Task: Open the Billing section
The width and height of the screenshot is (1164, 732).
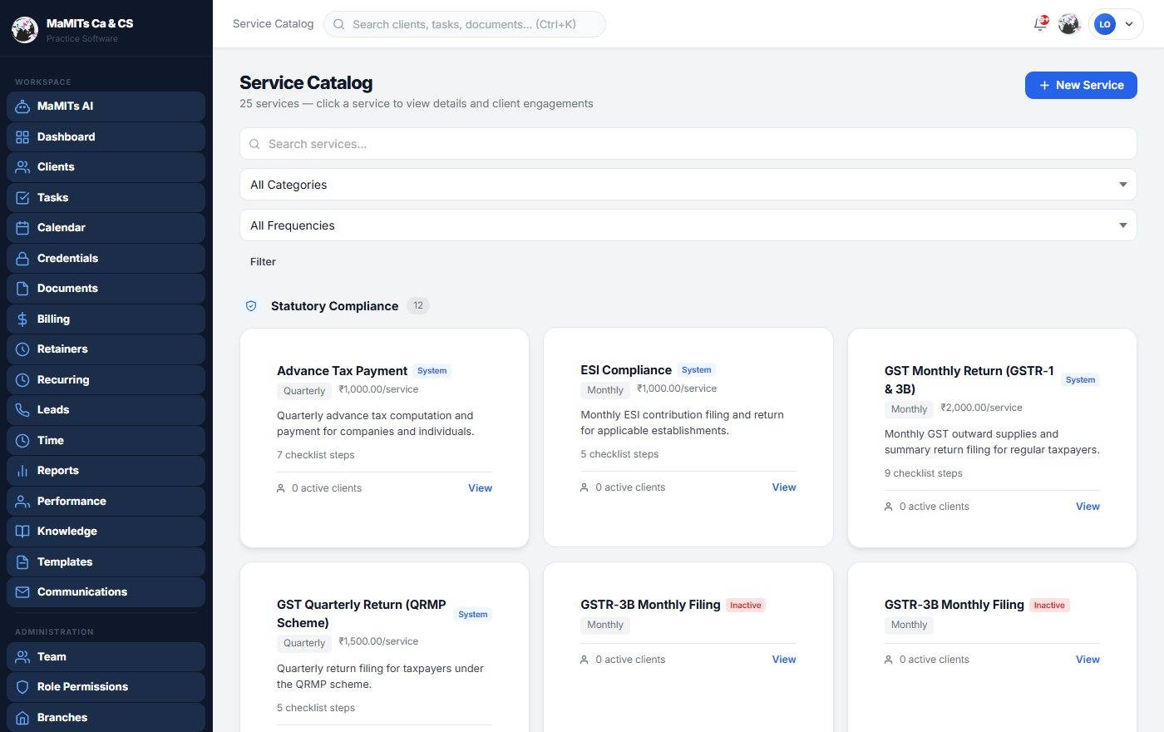Action: click(106, 319)
